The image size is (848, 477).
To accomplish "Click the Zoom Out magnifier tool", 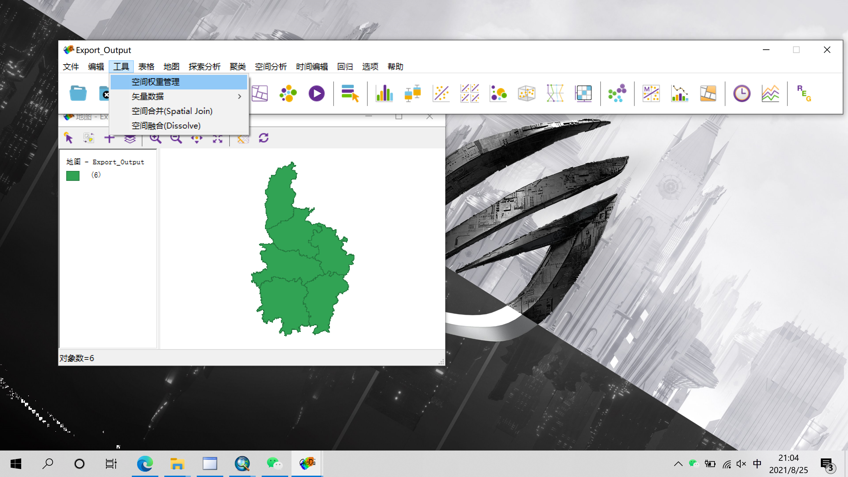I will [x=176, y=138].
